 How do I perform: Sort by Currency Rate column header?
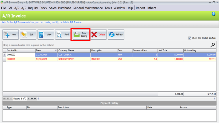click(145, 50)
